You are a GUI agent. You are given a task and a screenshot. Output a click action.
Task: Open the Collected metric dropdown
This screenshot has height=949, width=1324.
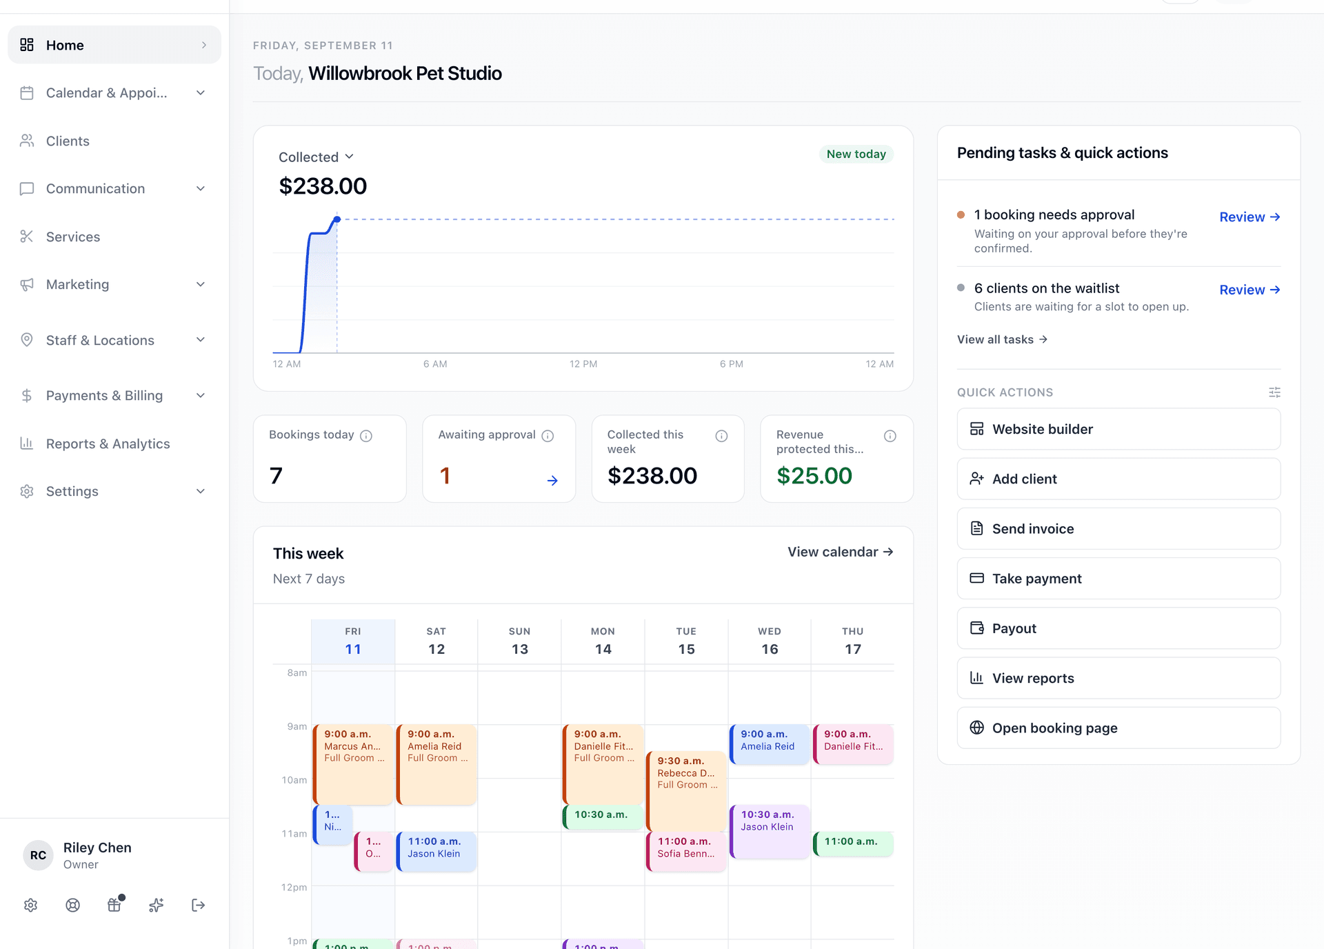pos(316,157)
